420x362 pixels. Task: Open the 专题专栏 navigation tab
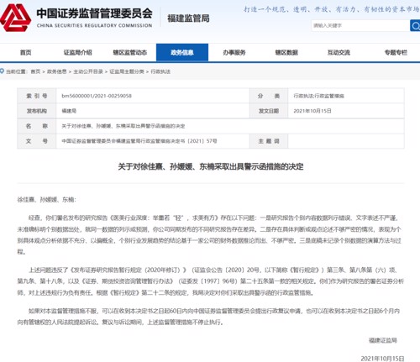pyautogui.click(x=396, y=52)
